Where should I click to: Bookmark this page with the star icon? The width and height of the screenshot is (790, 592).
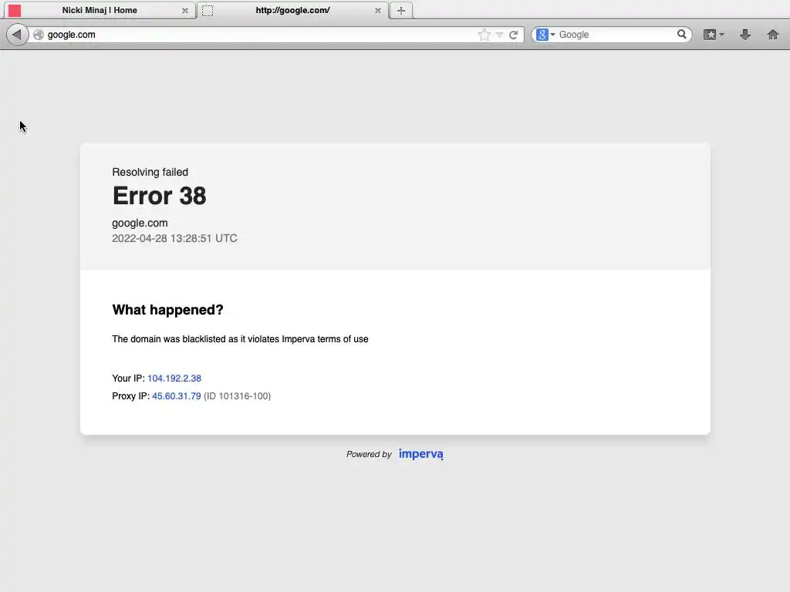[484, 35]
